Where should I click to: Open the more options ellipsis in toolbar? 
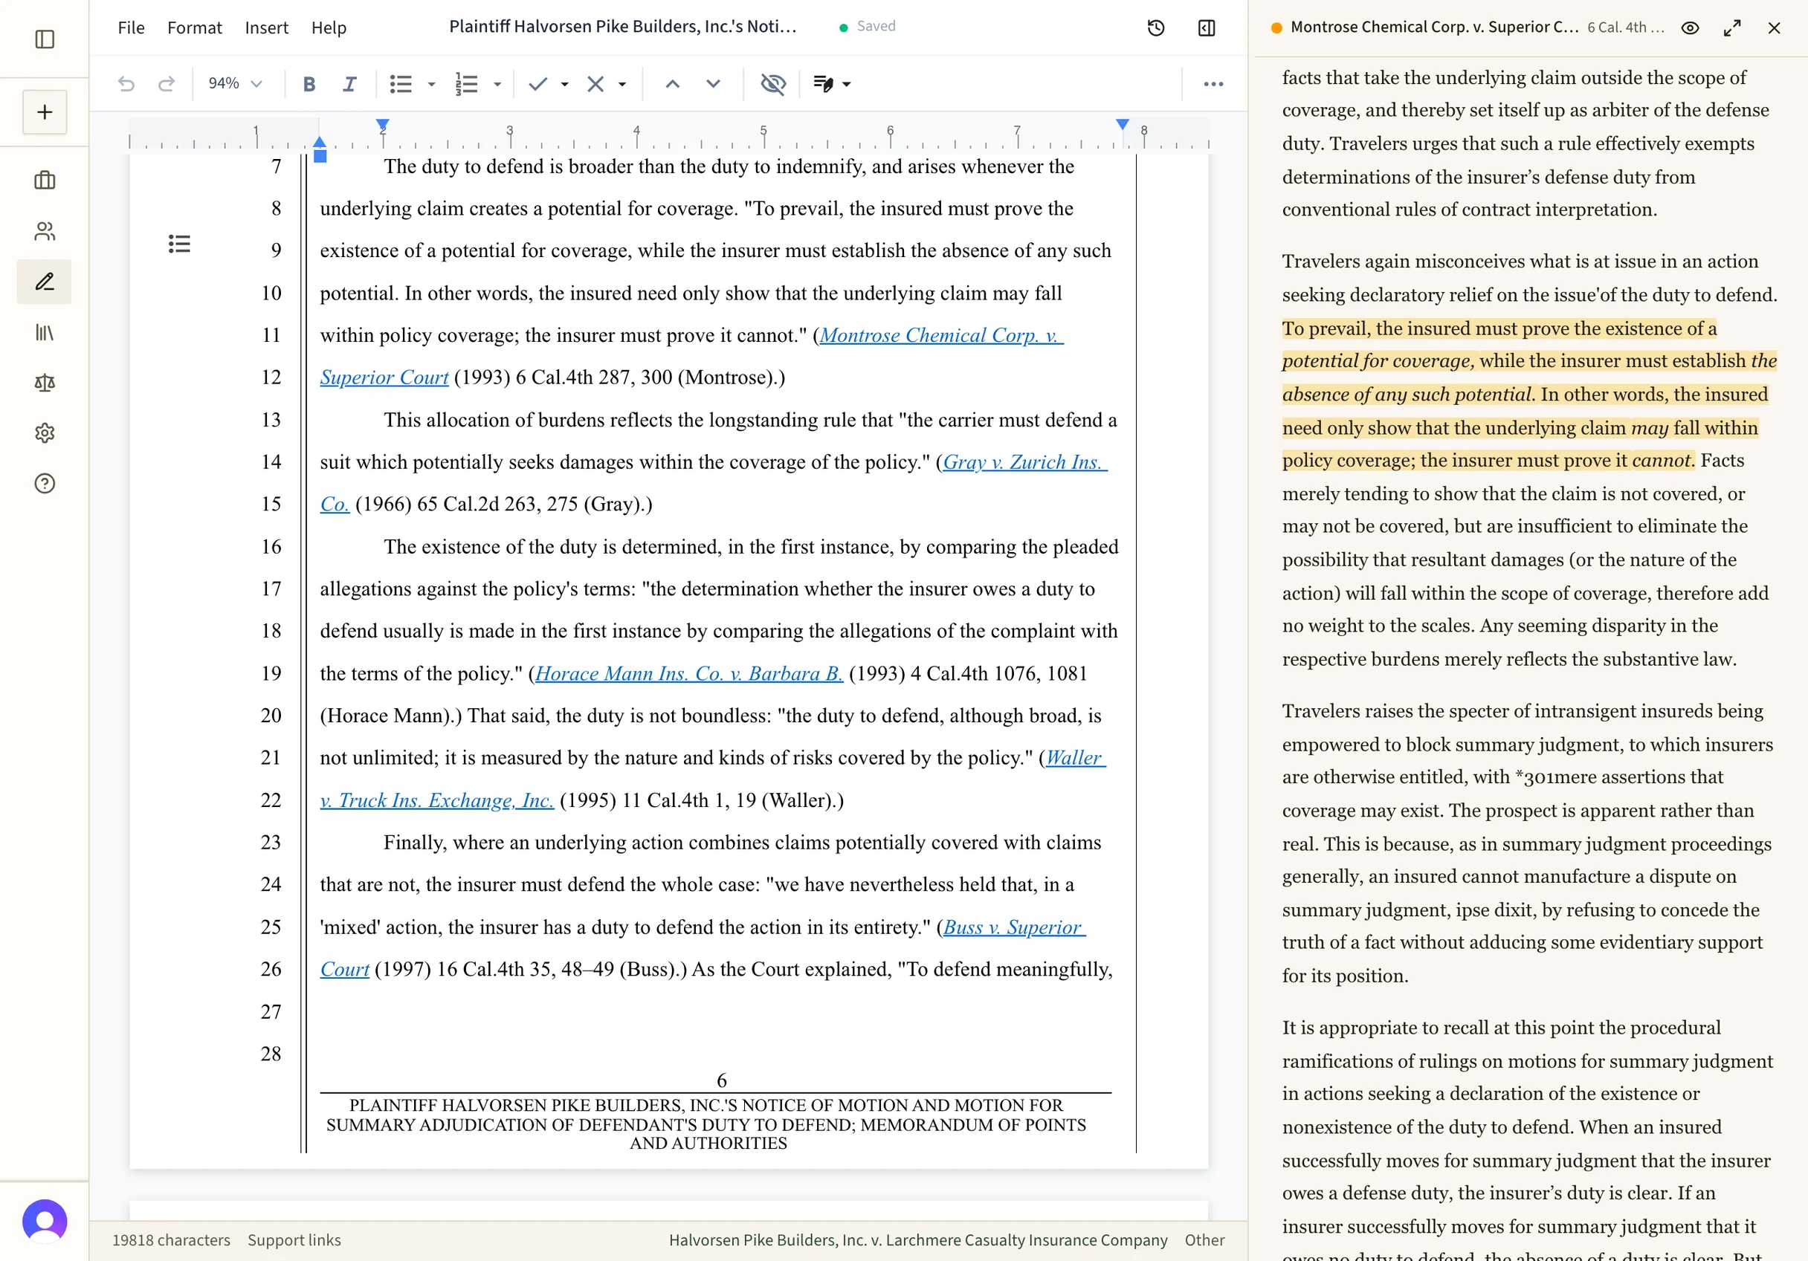coord(1213,83)
